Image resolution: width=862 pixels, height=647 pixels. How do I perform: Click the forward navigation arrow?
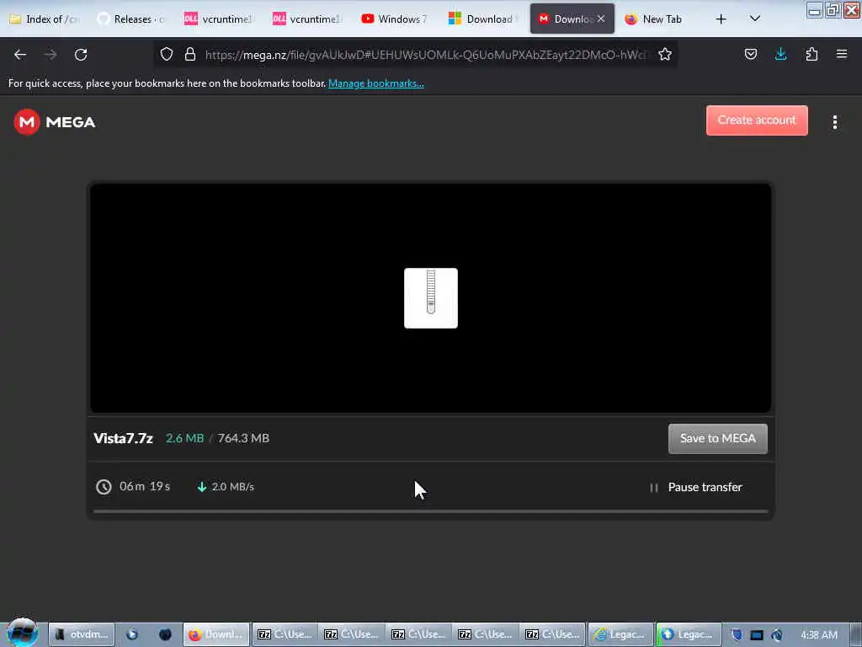click(x=51, y=55)
